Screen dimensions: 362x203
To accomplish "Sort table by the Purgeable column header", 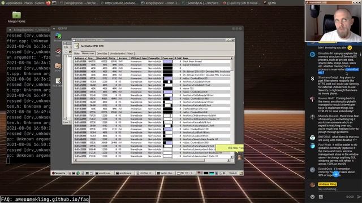I will pyautogui.click(x=154, y=58).
